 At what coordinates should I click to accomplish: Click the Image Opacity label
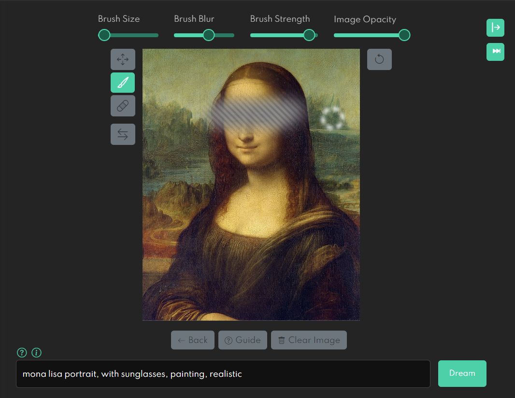click(365, 19)
